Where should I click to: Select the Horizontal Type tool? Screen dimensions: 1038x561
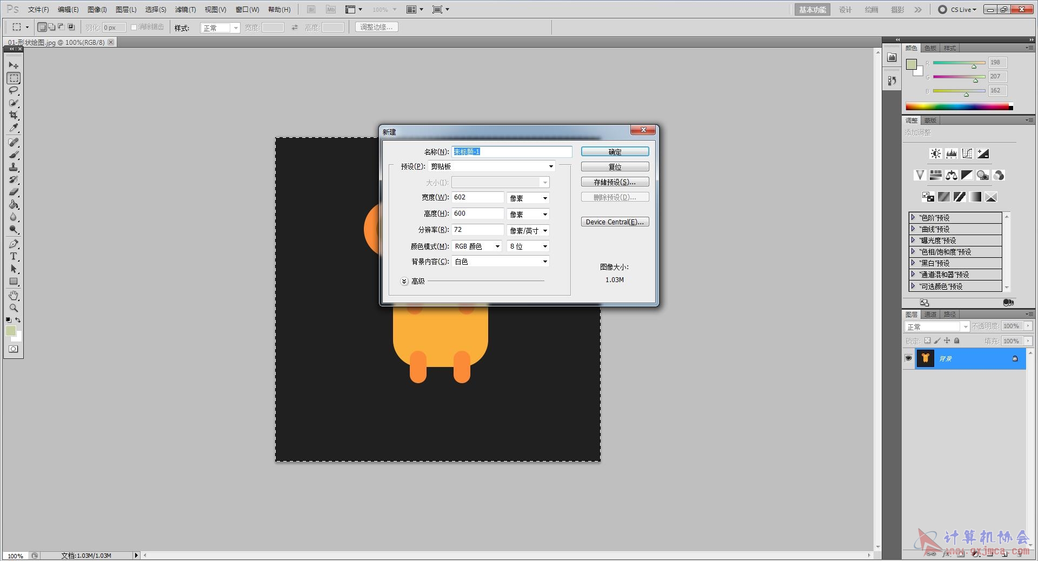point(14,256)
